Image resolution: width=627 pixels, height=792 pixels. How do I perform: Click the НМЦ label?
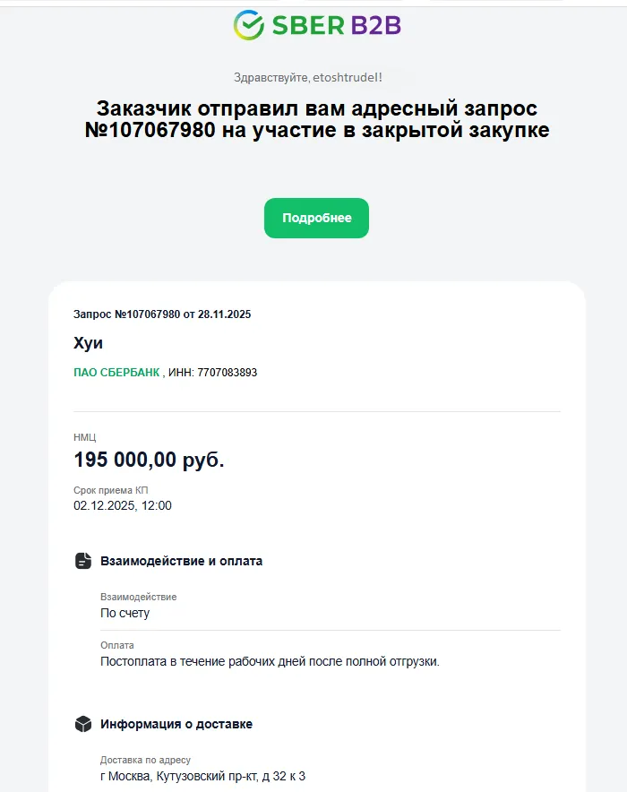(x=84, y=438)
